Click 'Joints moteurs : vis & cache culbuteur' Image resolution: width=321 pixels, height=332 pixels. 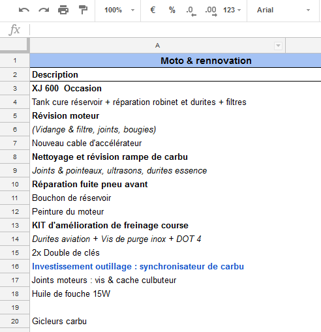pos(157,280)
